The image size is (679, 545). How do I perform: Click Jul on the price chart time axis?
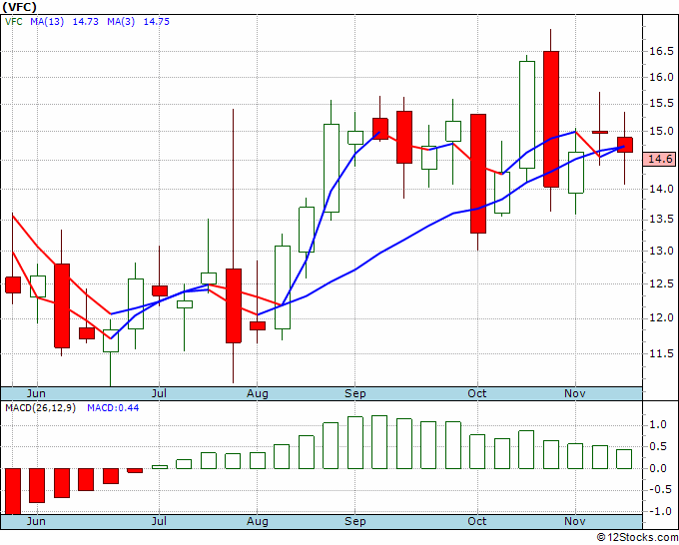(159, 393)
